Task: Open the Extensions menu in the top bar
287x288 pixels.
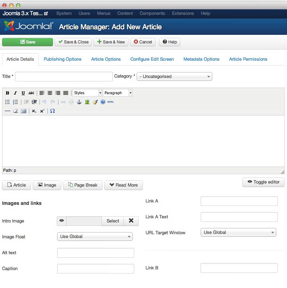Action: [x=183, y=13]
